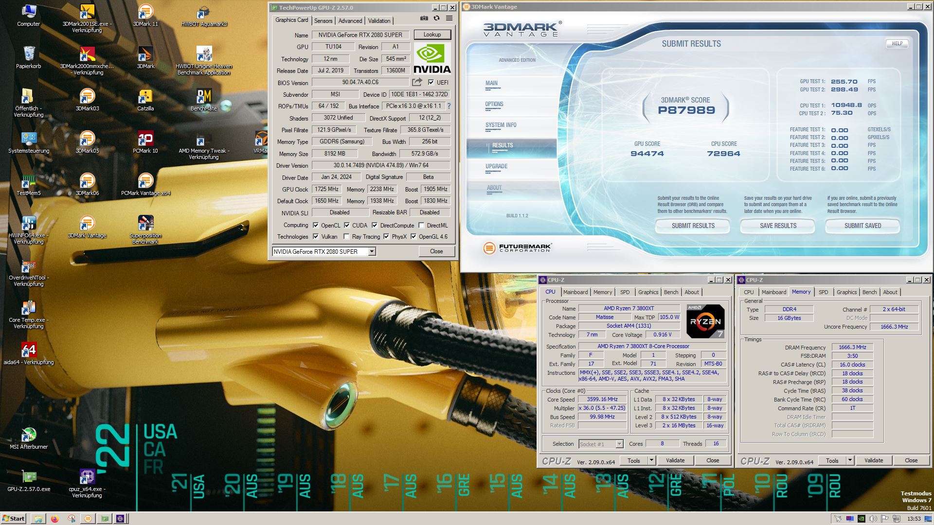The width and height of the screenshot is (934, 525).
Task: Click GPU-Z refresh icon
Action: tap(437, 18)
